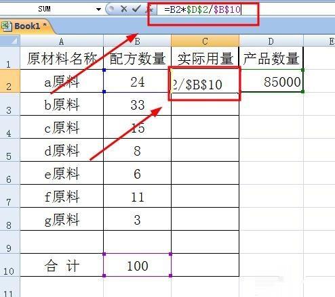Select empty cell C10 beside 100
This screenshot has width=335, height=297.
205,265
